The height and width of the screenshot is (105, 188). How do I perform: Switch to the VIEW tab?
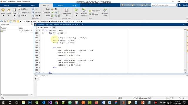click(x=74, y=5)
